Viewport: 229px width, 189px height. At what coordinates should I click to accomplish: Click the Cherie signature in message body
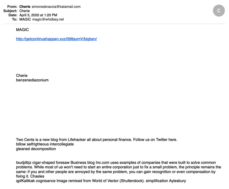22,76
